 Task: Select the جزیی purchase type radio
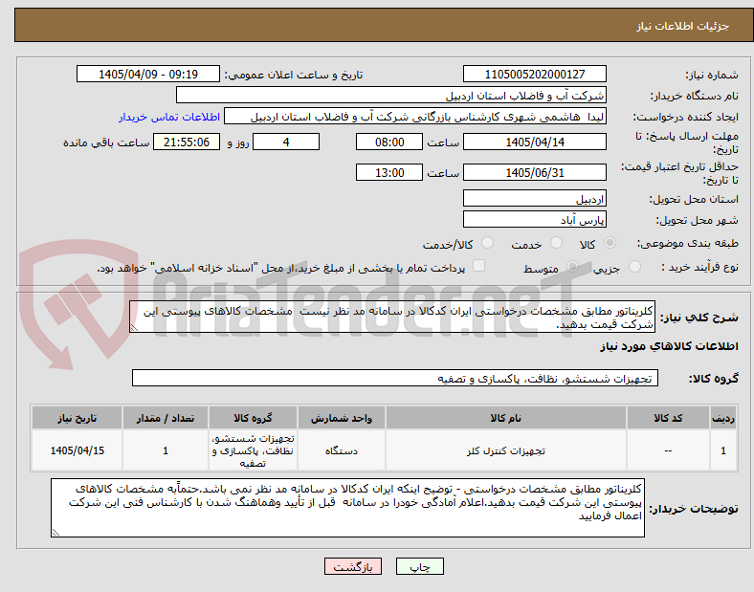point(634,266)
